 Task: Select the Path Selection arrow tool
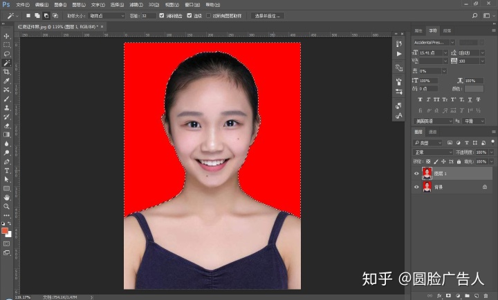pyautogui.click(x=6, y=179)
